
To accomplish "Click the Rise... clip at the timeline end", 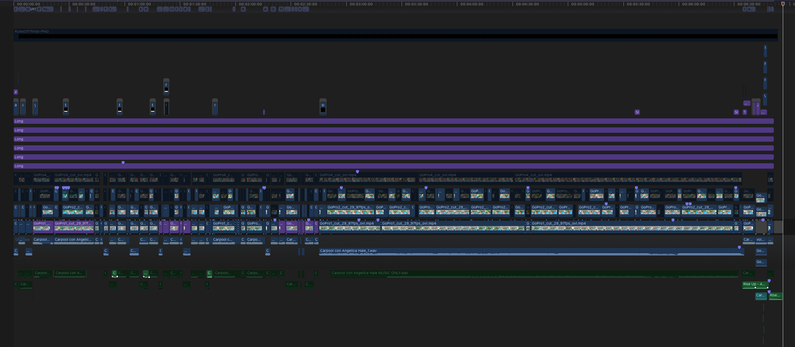I will [775, 296].
